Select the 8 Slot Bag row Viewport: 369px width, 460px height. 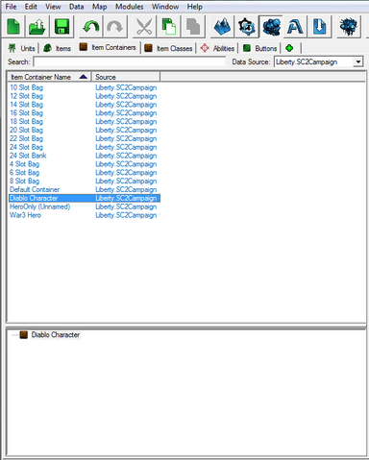click(x=84, y=181)
